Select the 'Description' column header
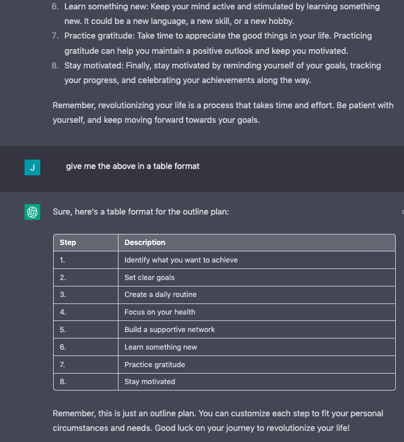404x442 pixels. (x=257, y=243)
